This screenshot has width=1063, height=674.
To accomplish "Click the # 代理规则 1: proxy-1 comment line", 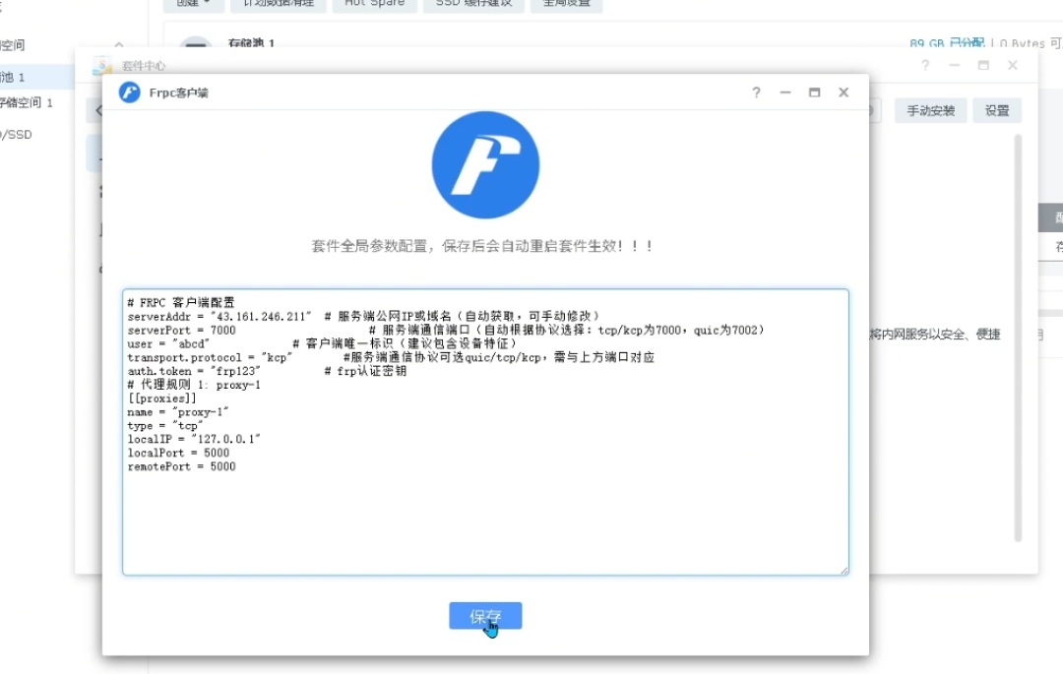I will tap(194, 384).
